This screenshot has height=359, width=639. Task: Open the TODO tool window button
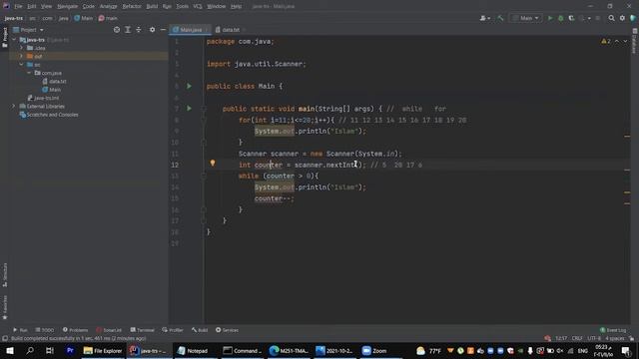[44, 330]
